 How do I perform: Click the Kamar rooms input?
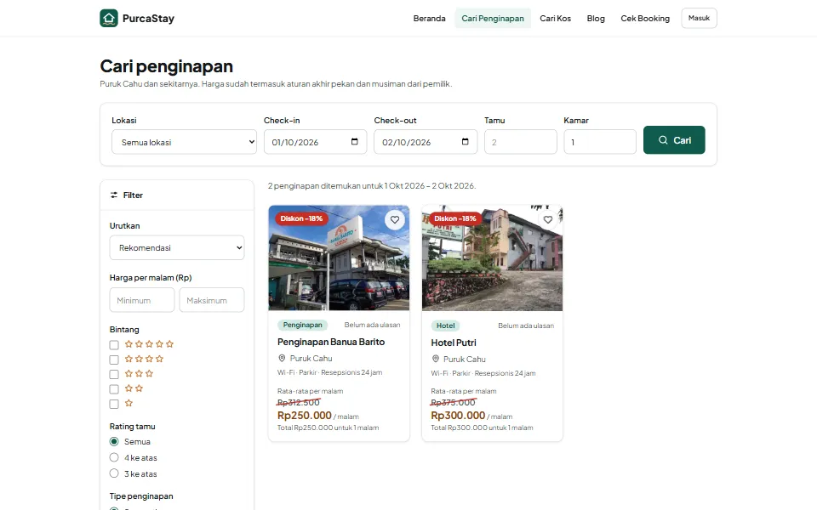[x=600, y=142]
